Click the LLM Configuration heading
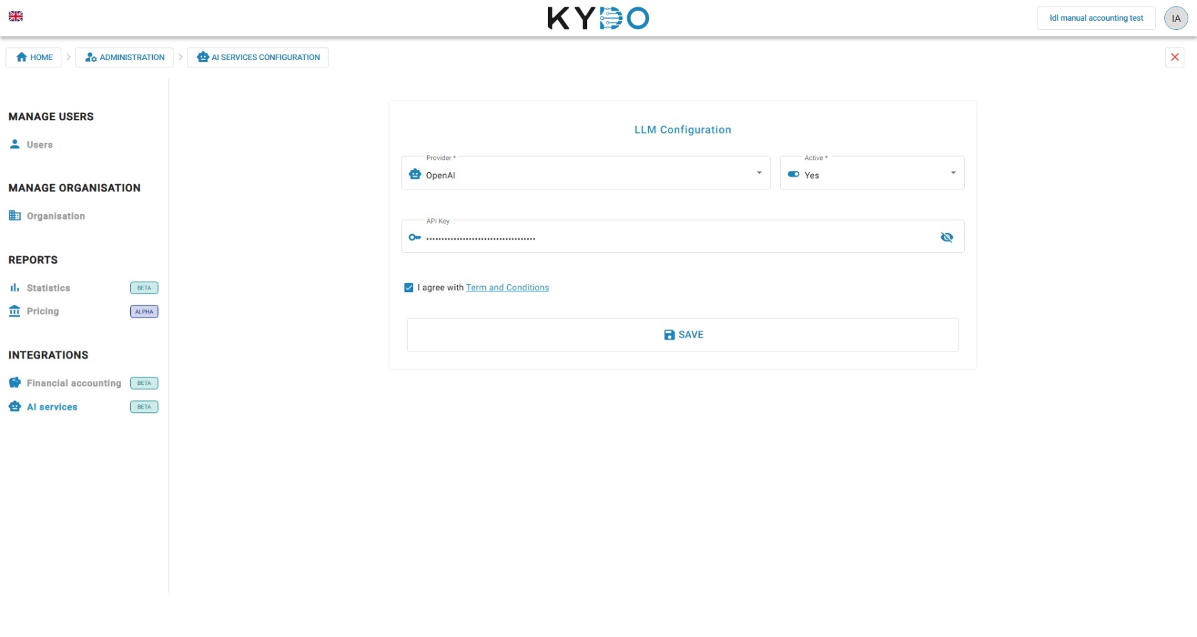The height and width of the screenshot is (637, 1197). pyautogui.click(x=683, y=129)
